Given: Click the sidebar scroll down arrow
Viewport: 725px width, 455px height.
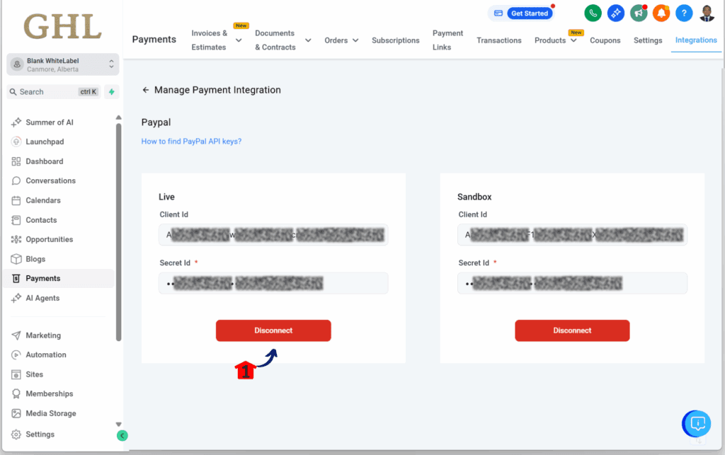Looking at the screenshot, I should [118, 424].
